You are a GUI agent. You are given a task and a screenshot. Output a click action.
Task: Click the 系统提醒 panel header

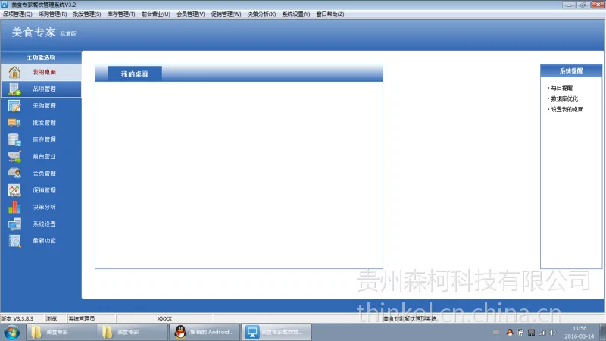[x=571, y=70]
